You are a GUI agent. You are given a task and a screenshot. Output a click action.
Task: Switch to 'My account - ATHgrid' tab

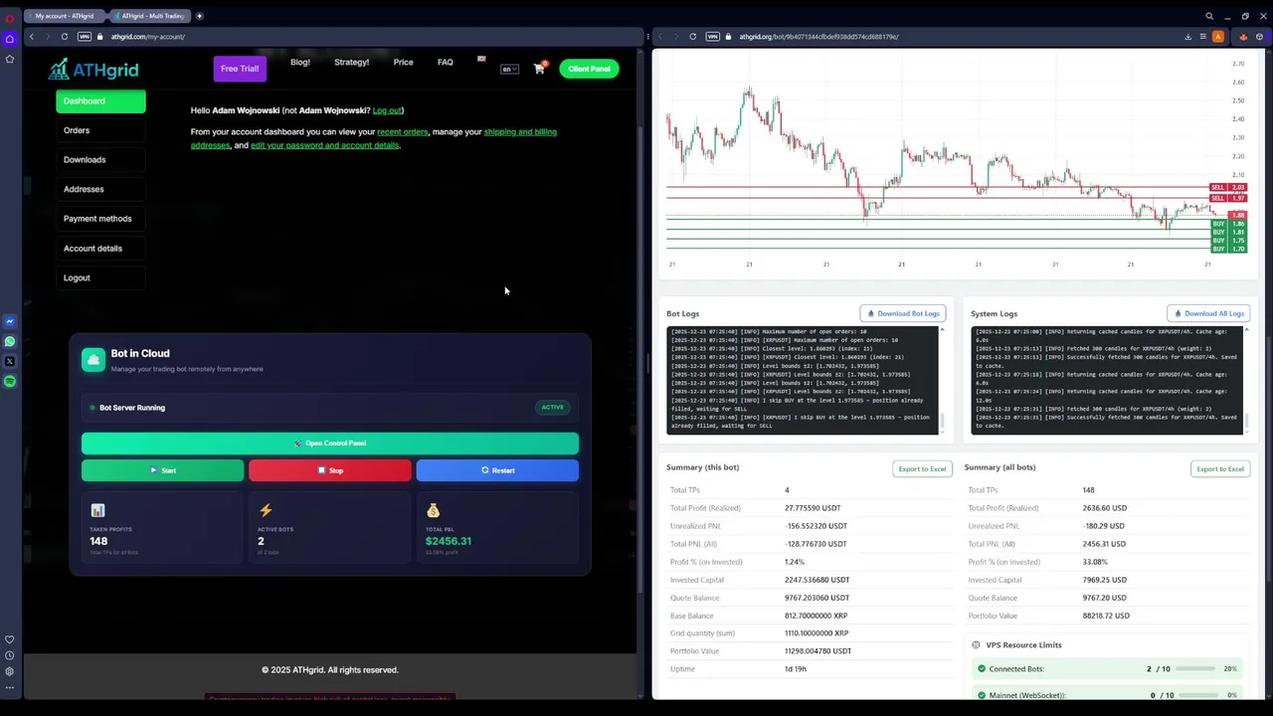click(x=65, y=16)
